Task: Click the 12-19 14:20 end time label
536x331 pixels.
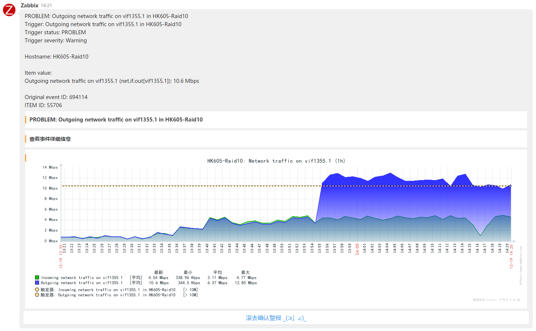Action: [x=511, y=257]
